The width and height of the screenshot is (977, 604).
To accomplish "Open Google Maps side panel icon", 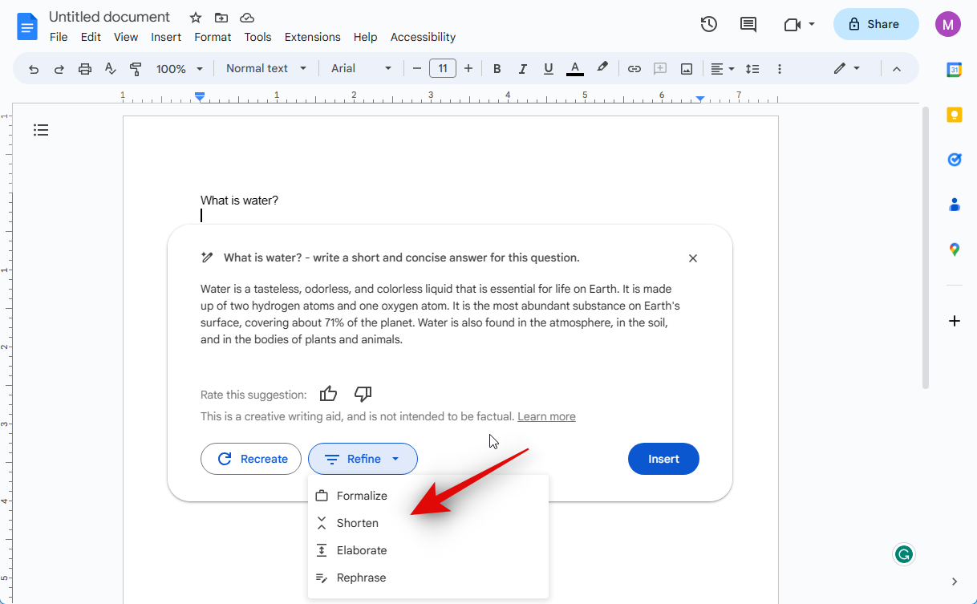I will click(x=954, y=249).
